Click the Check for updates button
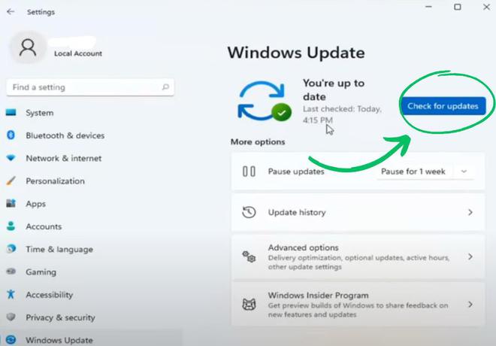Screen dimensions: 496x346 [x=443, y=106]
